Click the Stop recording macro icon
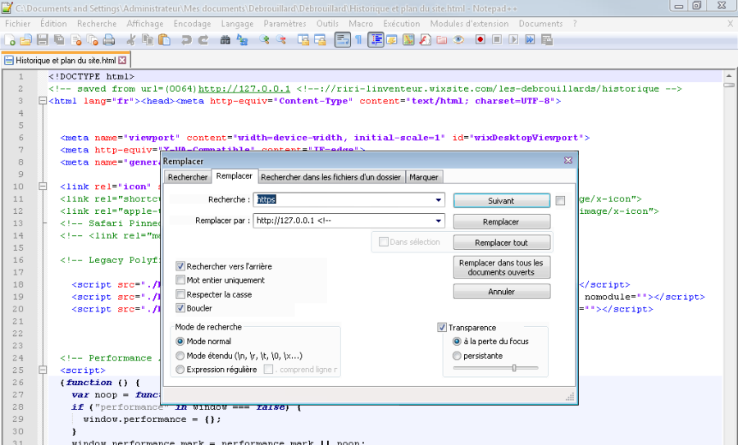738x445 pixels. [497, 40]
